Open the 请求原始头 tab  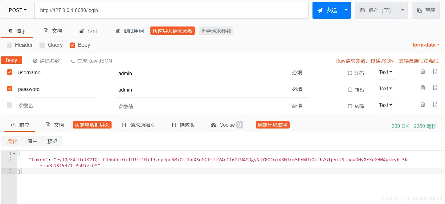[x=139, y=125]
